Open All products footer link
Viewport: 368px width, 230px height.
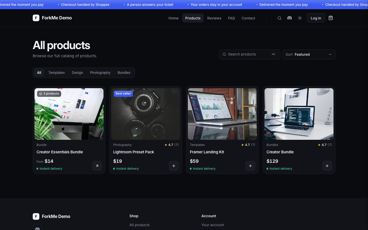(140, 225)
